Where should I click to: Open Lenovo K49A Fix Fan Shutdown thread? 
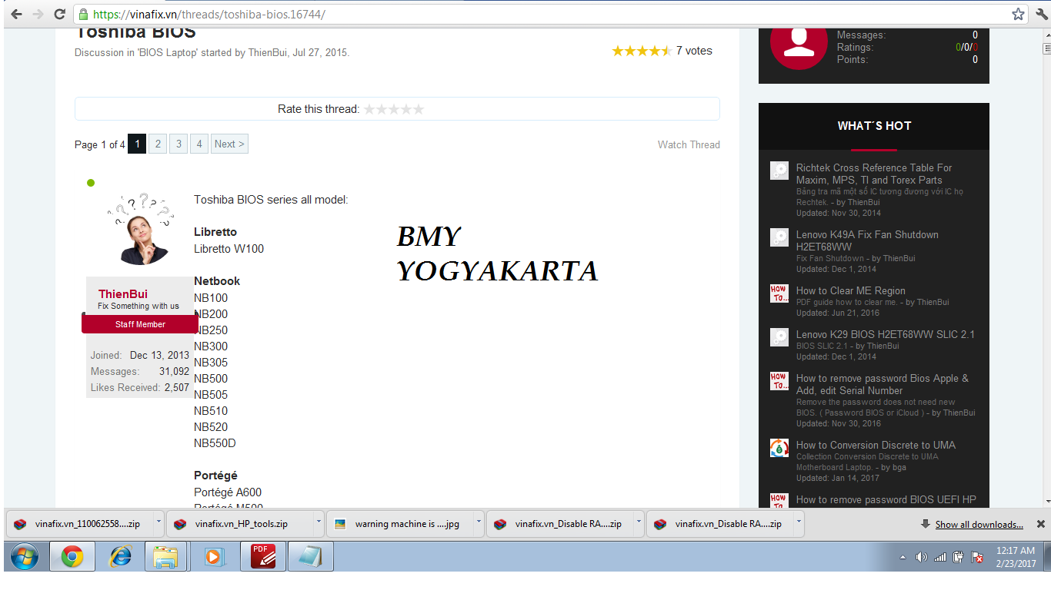[867, 240]
